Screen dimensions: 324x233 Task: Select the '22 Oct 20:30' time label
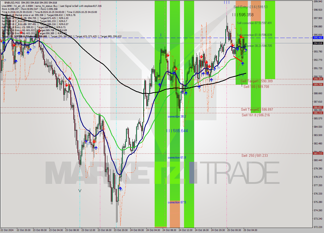[24, 230]
